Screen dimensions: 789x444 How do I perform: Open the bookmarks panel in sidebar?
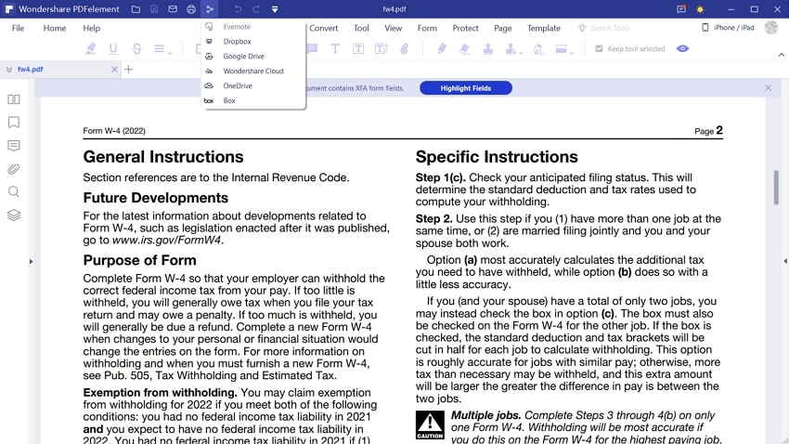point(14,123)
